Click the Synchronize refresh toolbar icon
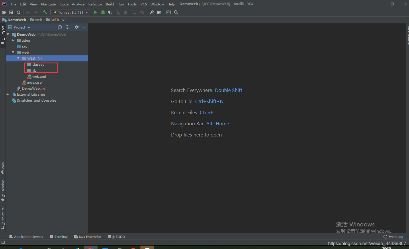The height and width of the screenshot is (249, 409). coord(19,12)
